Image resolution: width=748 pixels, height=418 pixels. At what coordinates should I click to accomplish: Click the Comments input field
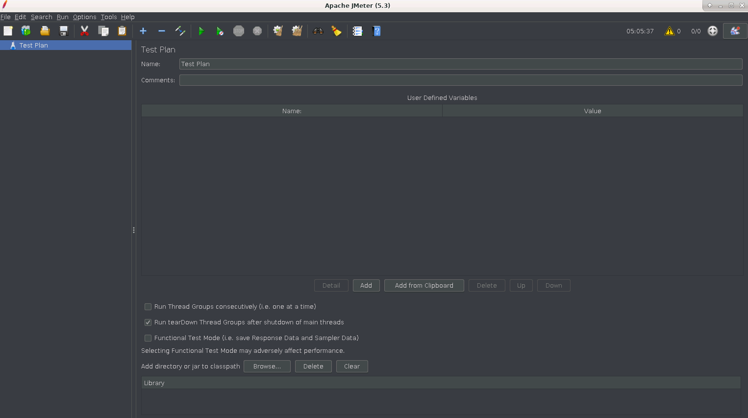(461, 80)
